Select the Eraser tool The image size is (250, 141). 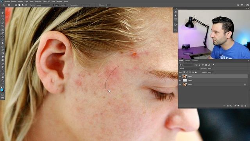coord(3,50)
